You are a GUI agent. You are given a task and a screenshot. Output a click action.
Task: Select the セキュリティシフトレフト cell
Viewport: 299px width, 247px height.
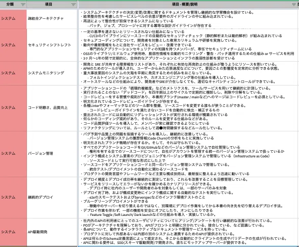tap(52, 45)
